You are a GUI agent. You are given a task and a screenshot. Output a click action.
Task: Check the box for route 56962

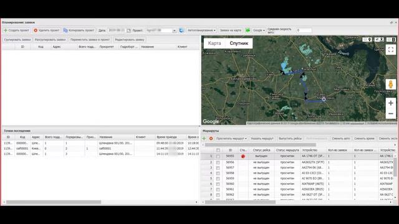[x=218, y=195]
